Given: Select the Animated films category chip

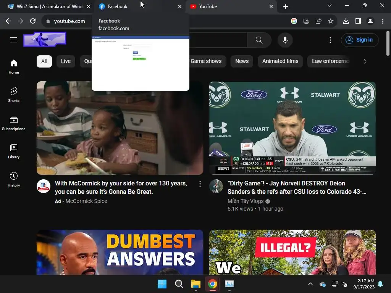Looking at the screenshot, I should point(280,61).
